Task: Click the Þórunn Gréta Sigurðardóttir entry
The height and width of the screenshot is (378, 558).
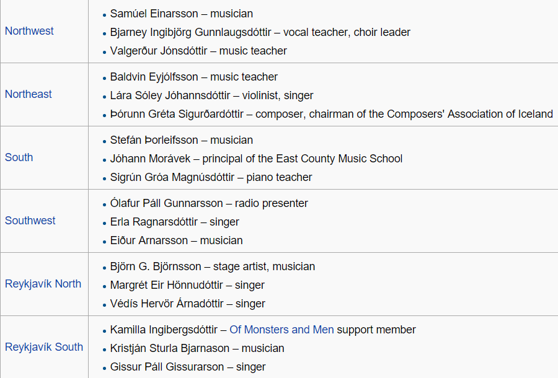Action: point(178,114)
